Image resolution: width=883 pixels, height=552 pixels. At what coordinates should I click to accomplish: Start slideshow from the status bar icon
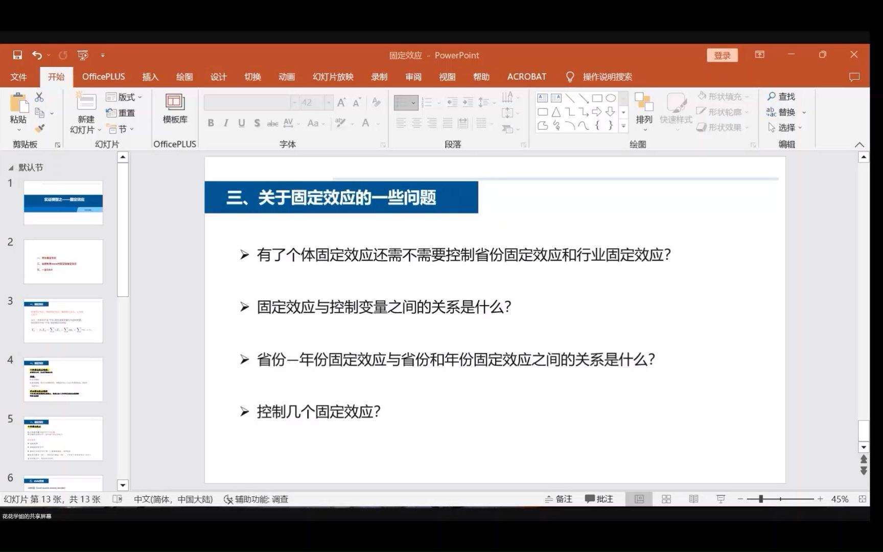click(720, 498)
